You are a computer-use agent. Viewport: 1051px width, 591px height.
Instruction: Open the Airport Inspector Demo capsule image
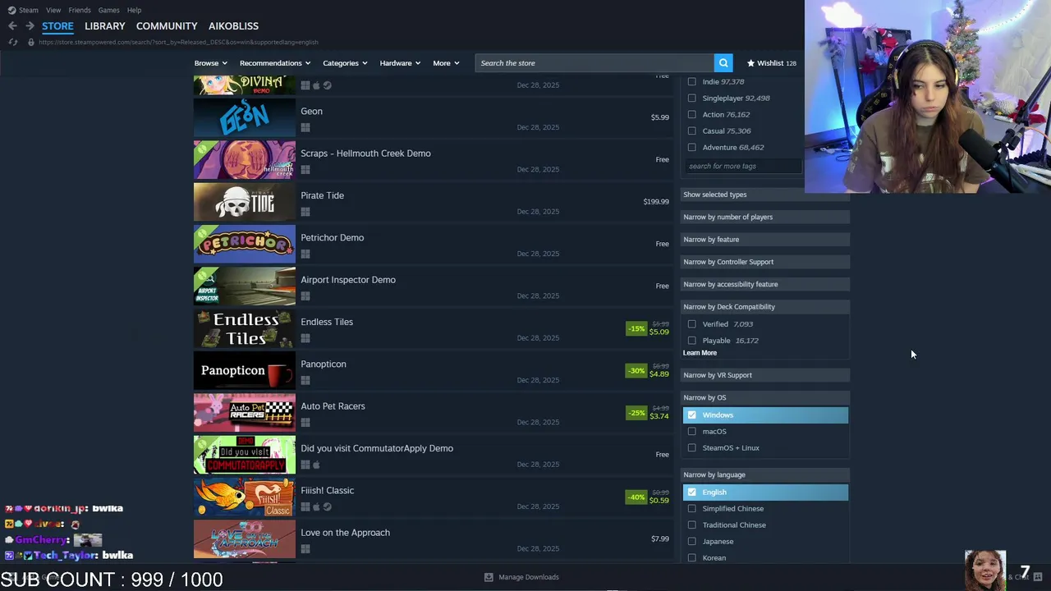point(245,286)
